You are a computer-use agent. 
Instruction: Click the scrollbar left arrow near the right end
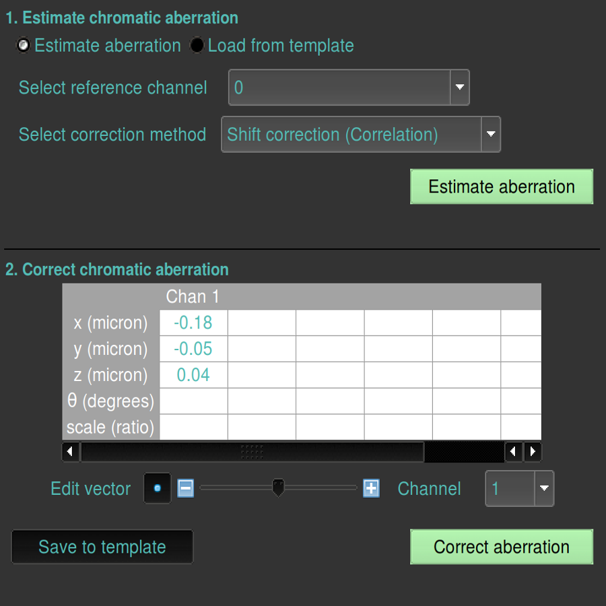[x=514, y=451]
